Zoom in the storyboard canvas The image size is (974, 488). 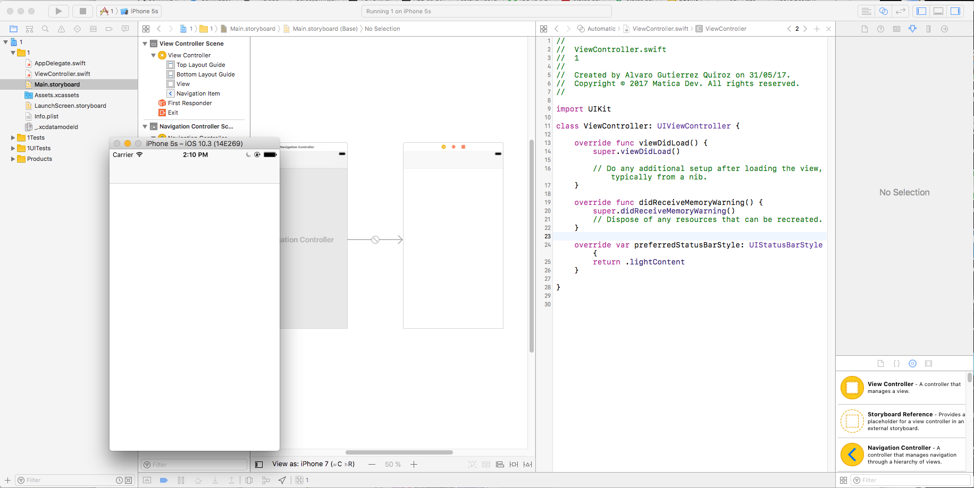point(414,464)
